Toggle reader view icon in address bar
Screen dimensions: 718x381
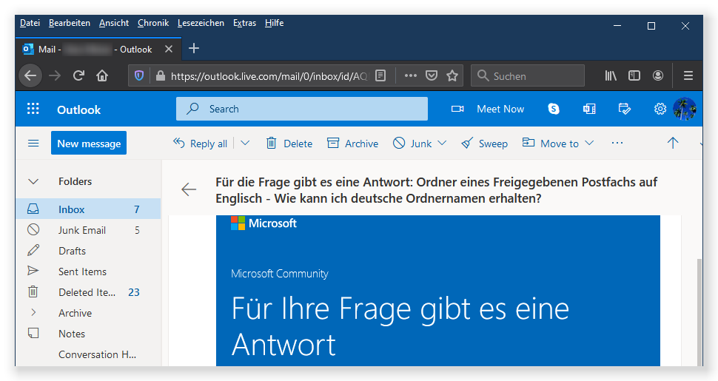380,75
